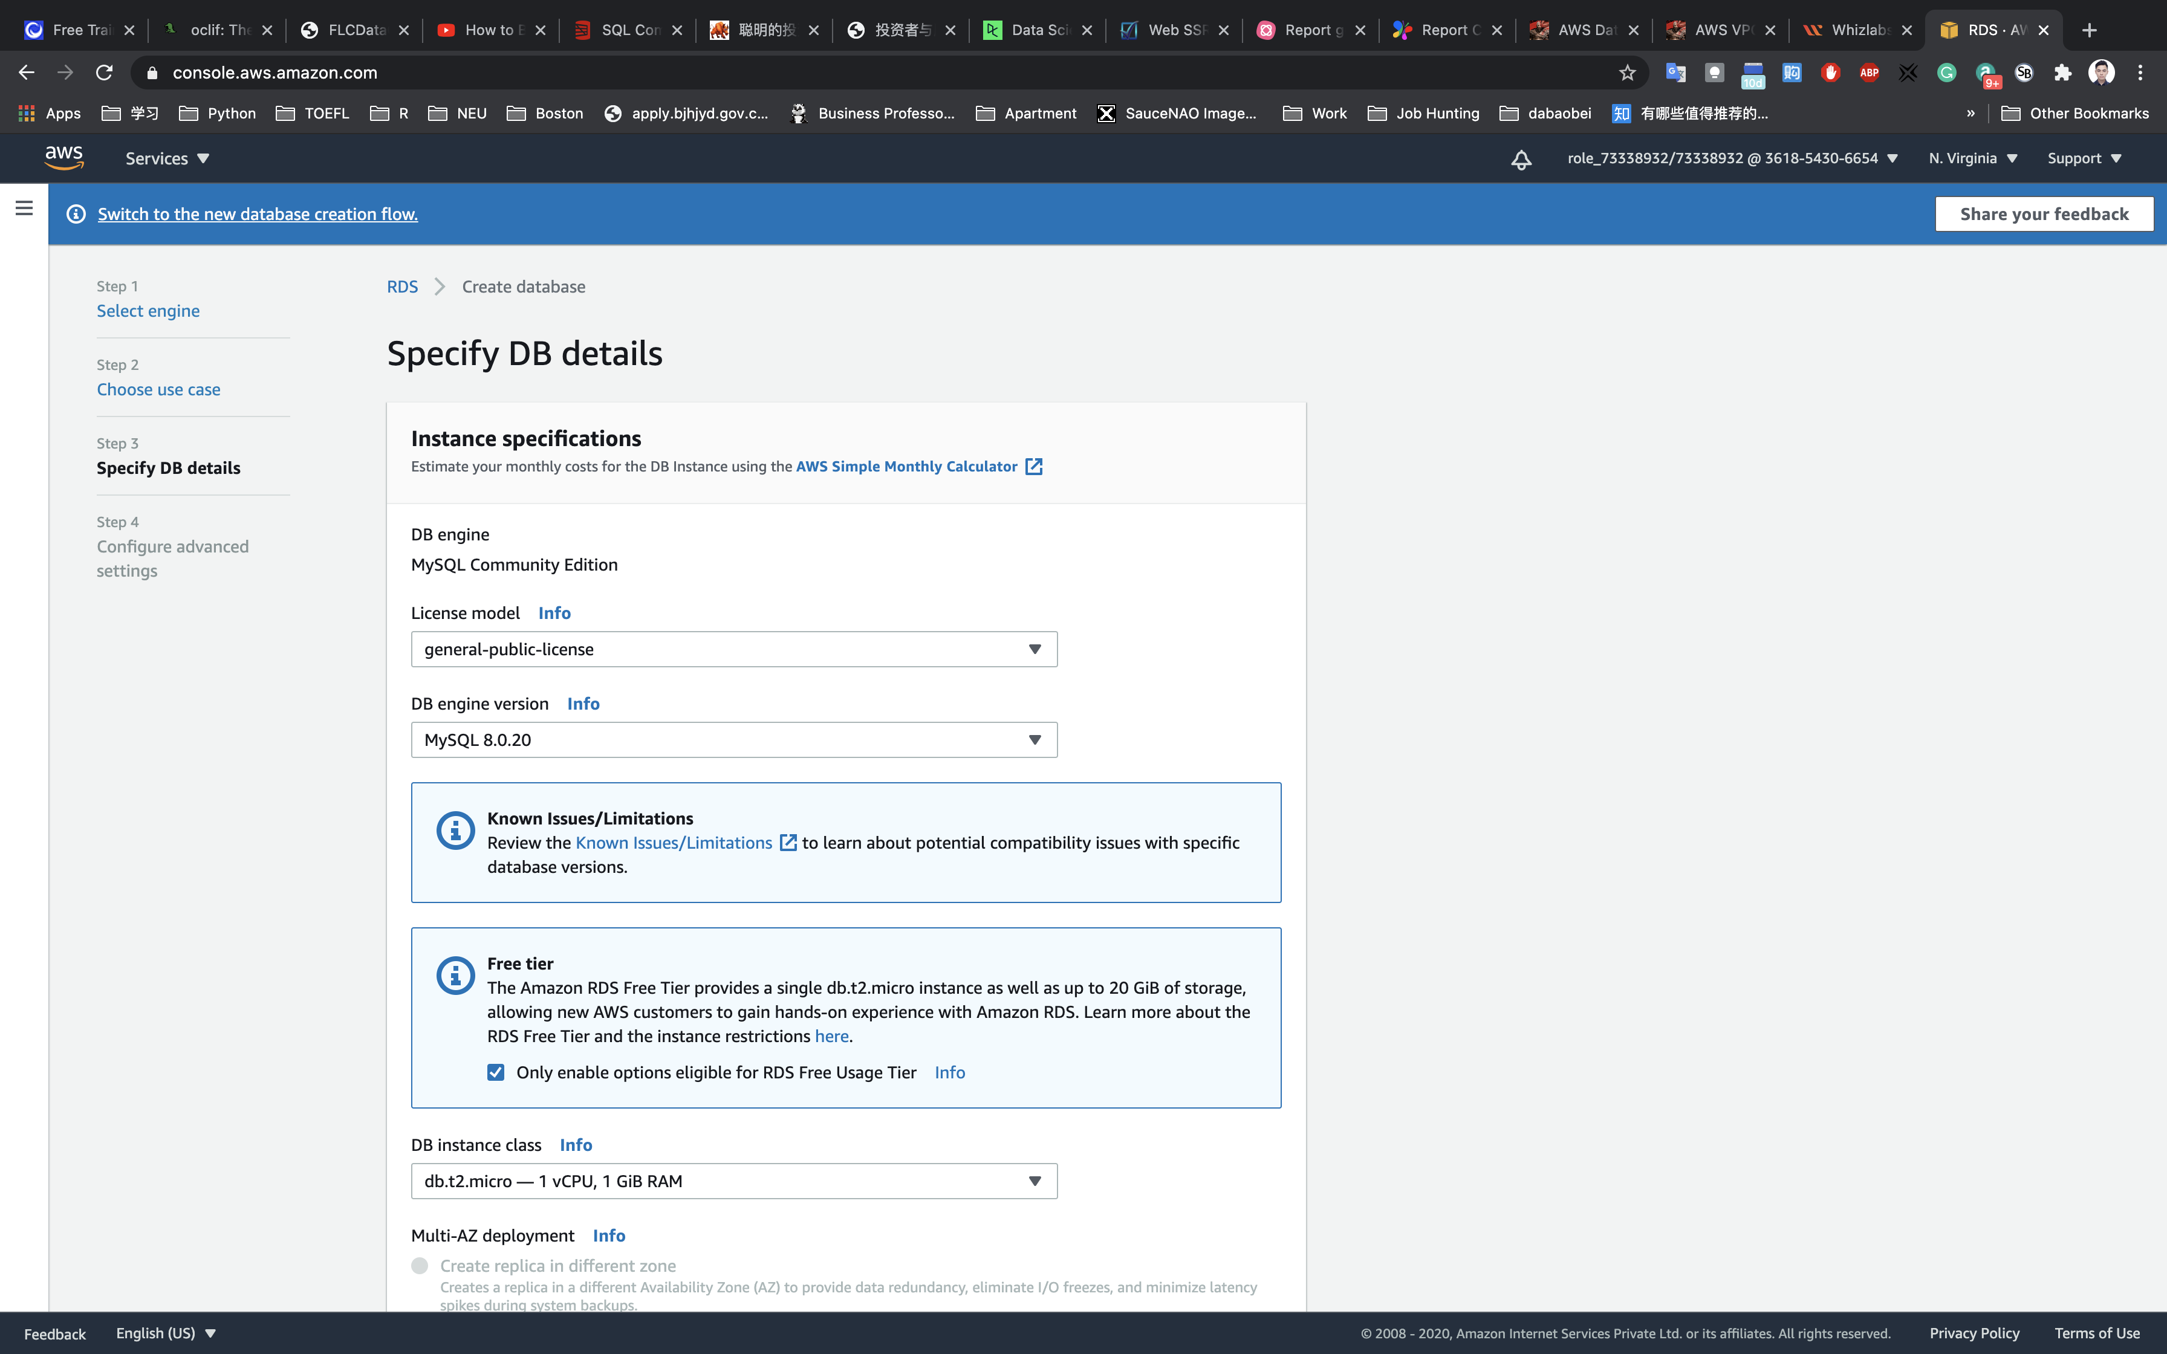This screenshot has width=2167, height=1354.
Task: Click the AdBlock Plus extension icon
Action: click(x=1869, y=73)
